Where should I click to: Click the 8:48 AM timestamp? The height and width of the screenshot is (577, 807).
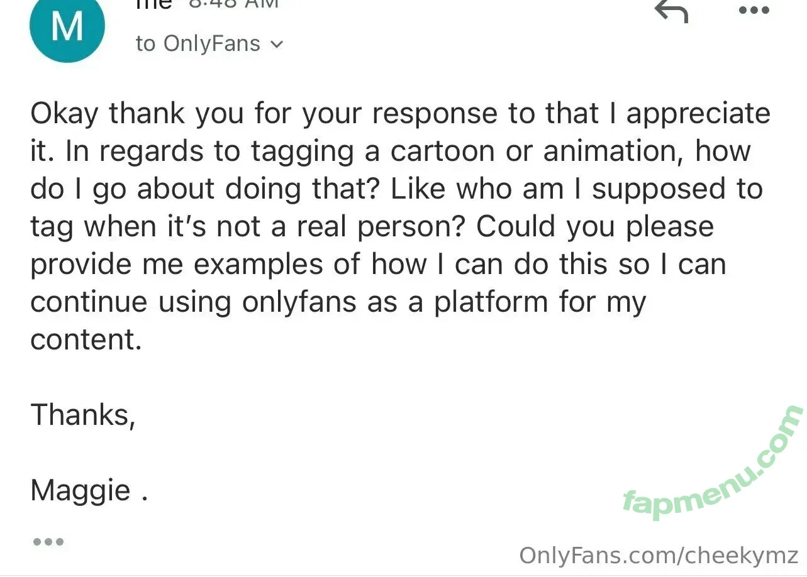(x=234, y=4)
